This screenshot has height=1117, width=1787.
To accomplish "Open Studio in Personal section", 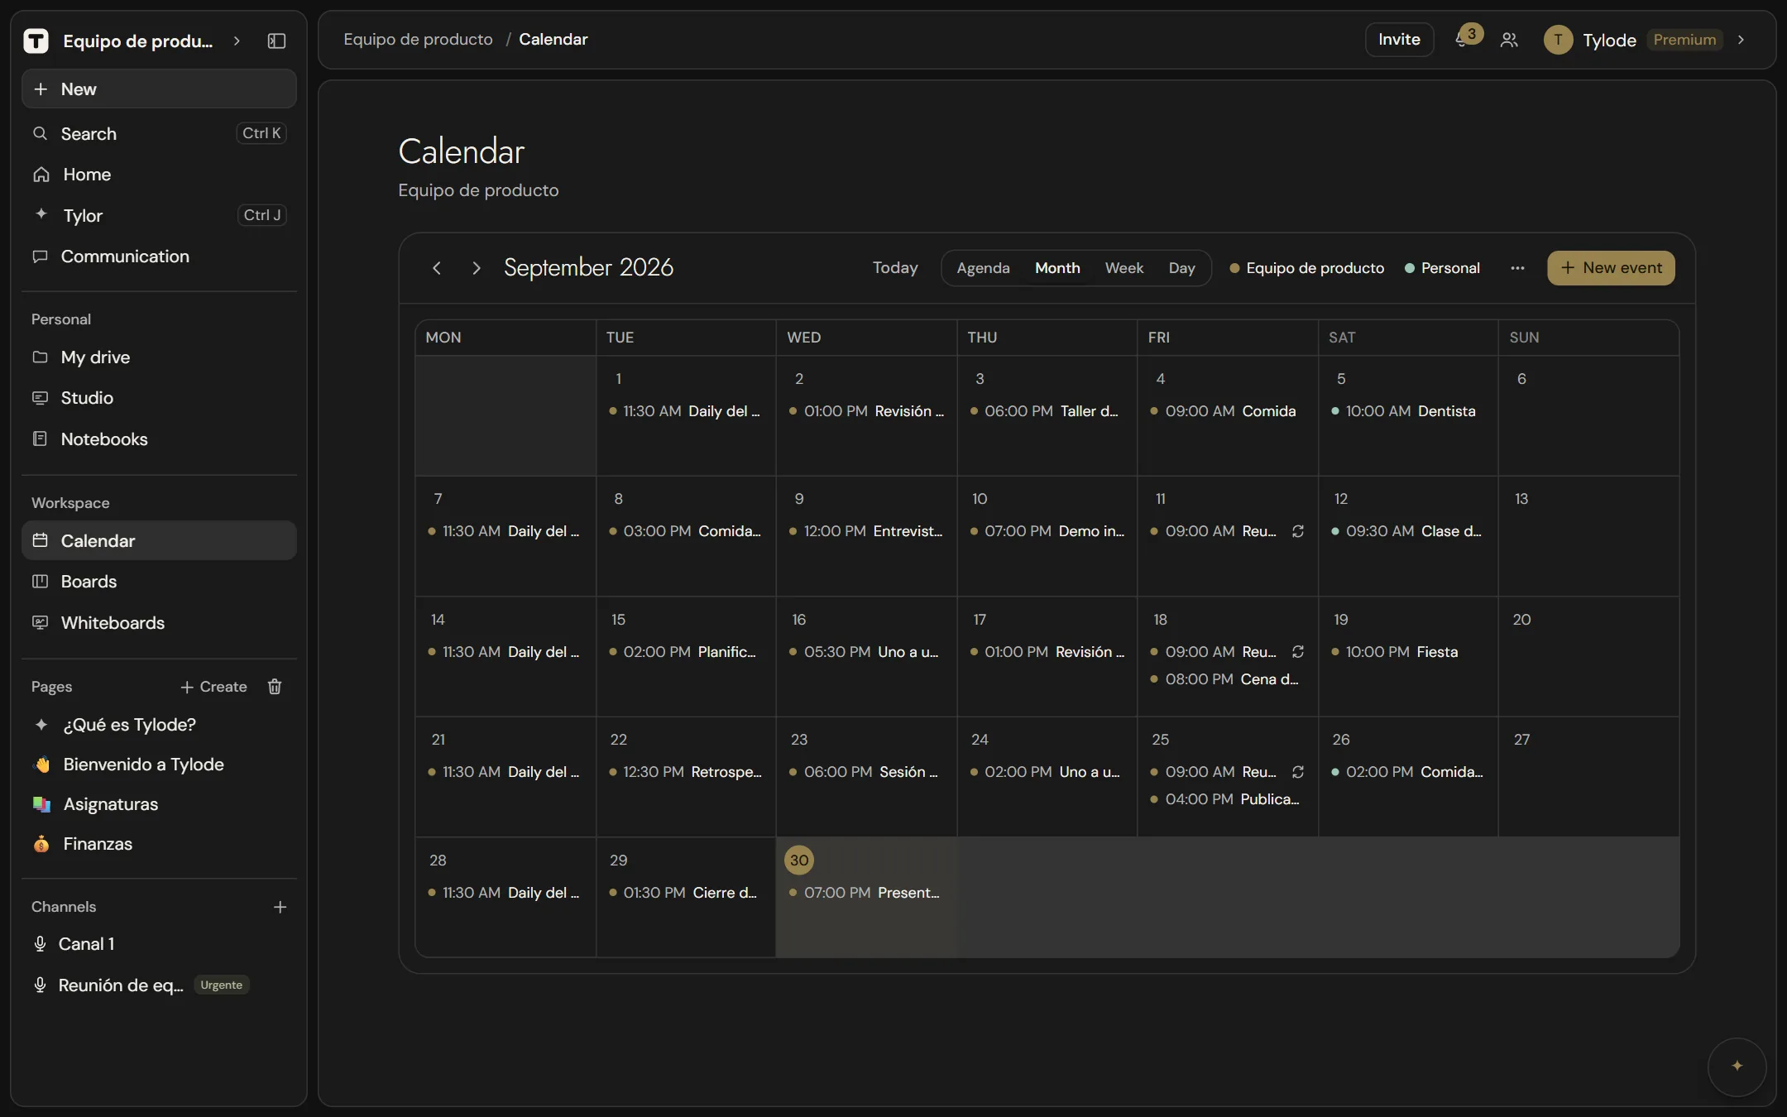I will (159, 398).
